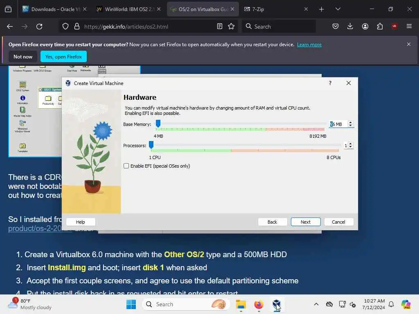Screen dimensions: 419x314
Task: Click the address bar URL field
Action: point(149,27)
